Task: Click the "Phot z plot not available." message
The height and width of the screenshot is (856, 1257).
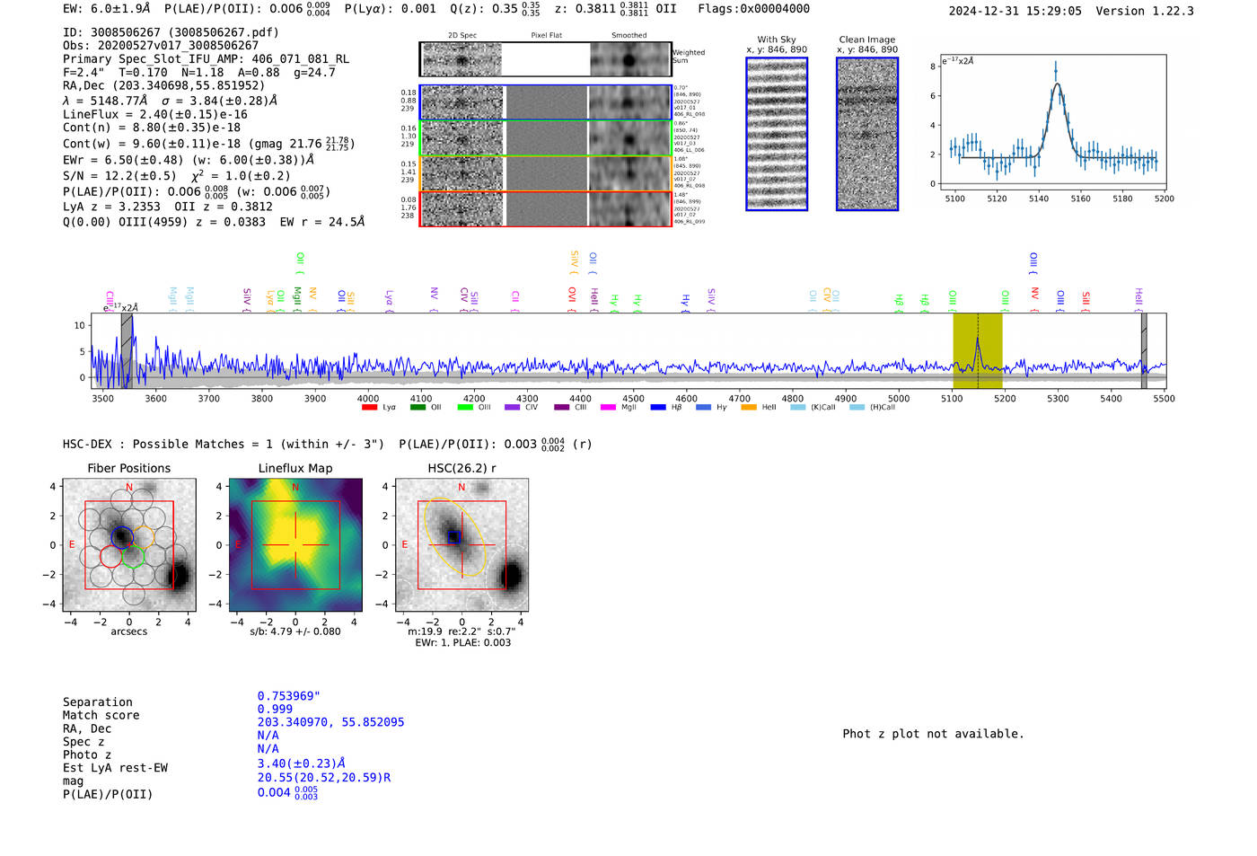Action: [x=933, y=734]
